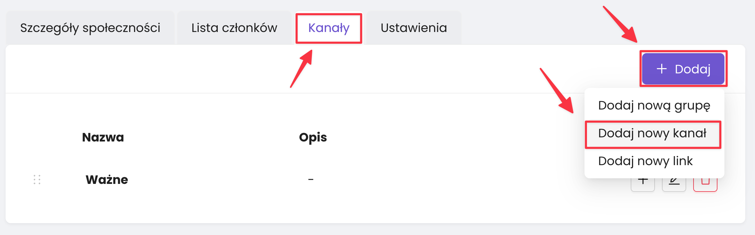Image resolution: width=755 pixels, height=235 pixels.
Task: Click red arrow pointing at Dodaj nowy kanał
Action: point(557,90)
